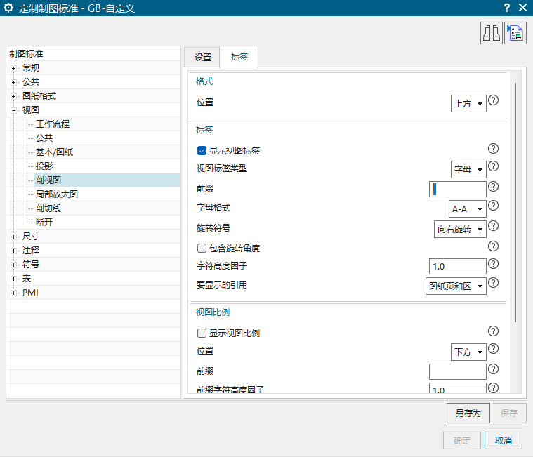This screenshot has height=457, width=533.
Task: Switch to the 设置 tab
Action: (202, 57)
